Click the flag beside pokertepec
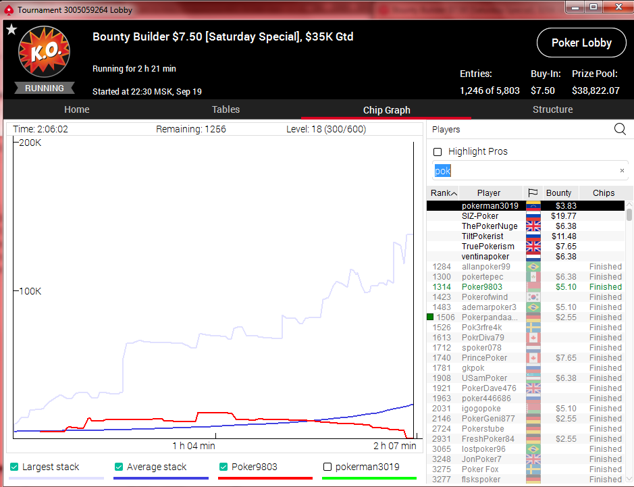This screenshot has height=487, width=634. [x=533, y=277]
